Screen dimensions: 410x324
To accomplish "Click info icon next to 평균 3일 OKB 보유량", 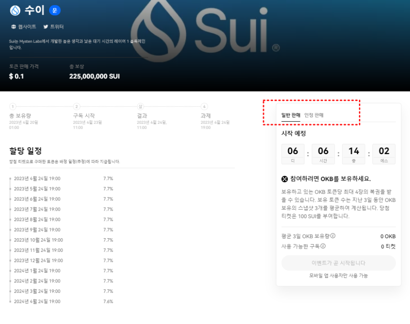I will point(333,236).
